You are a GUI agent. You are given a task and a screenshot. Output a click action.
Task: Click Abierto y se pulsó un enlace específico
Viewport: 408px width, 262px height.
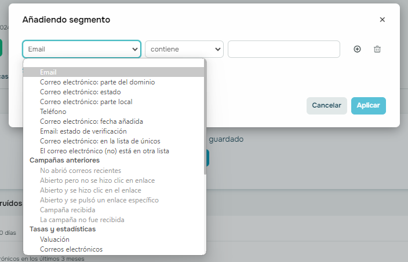coord(114,200)
